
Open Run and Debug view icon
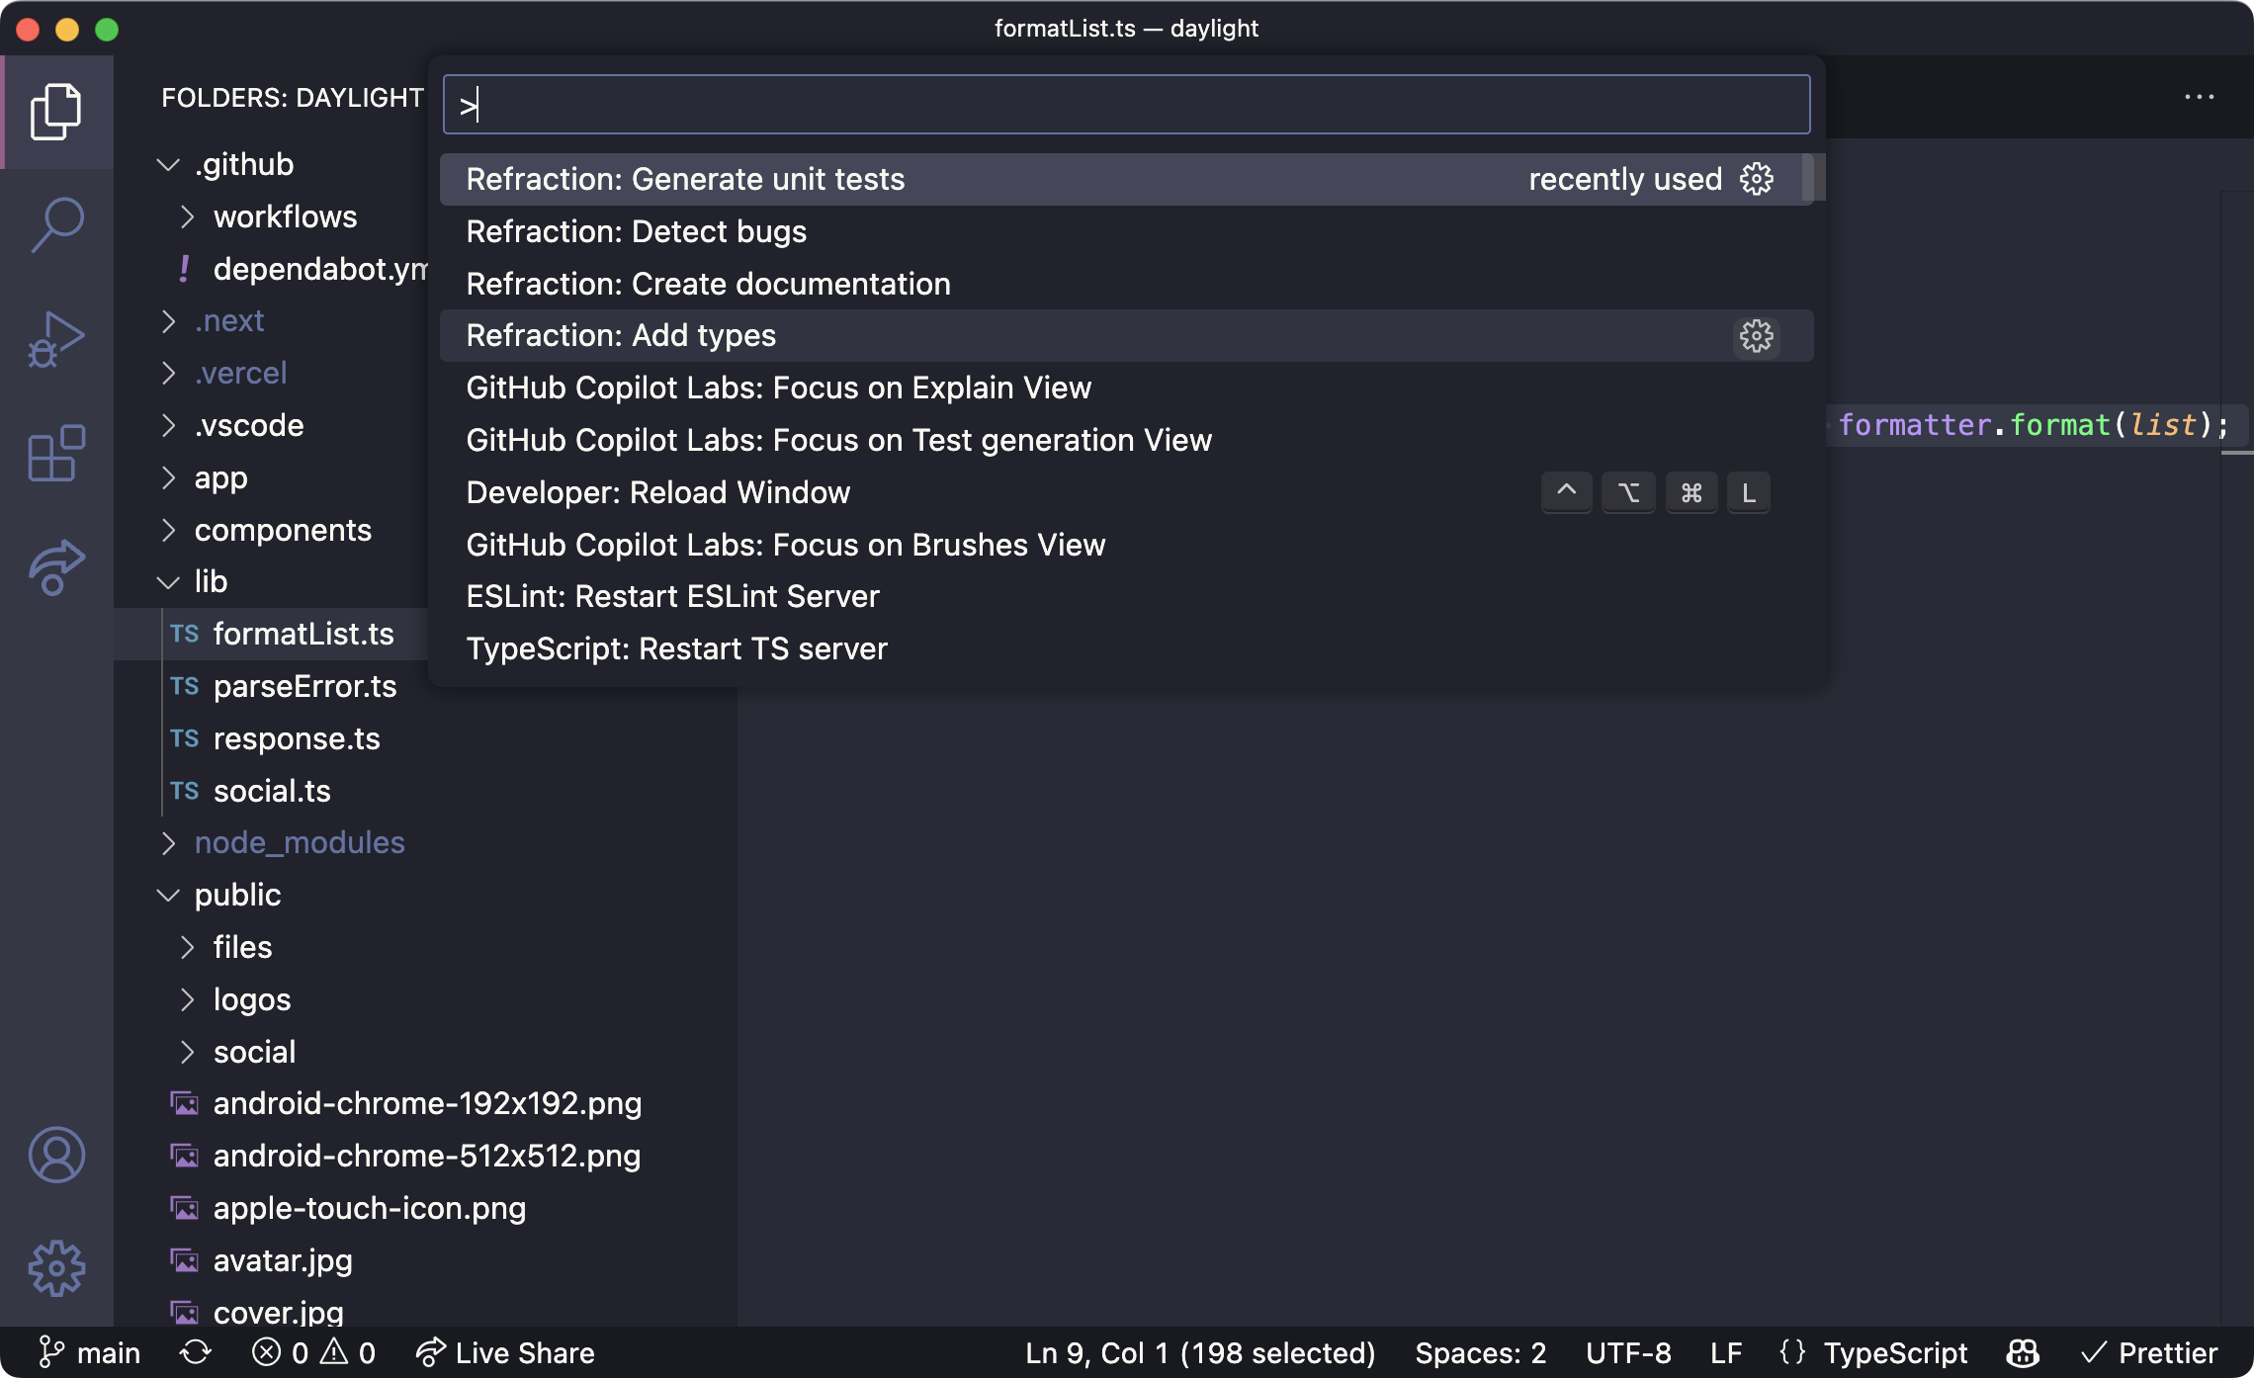[56, 339]
